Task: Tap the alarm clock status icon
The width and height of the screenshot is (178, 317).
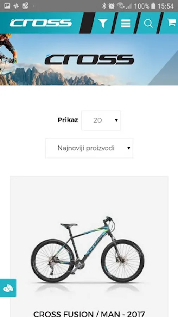Action: tap(112, 6)
